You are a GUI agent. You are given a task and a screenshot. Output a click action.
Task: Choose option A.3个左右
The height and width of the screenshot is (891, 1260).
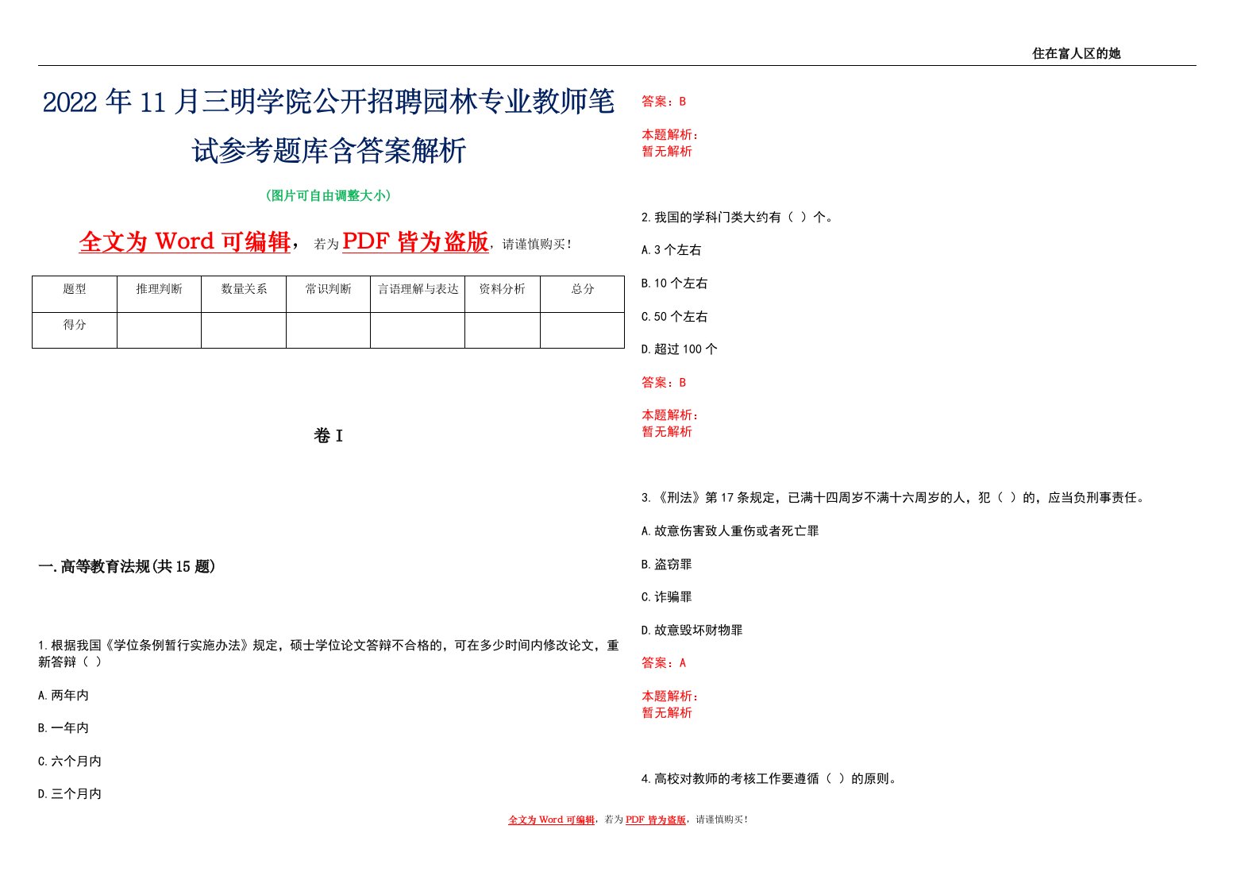(x=672, y=250)
